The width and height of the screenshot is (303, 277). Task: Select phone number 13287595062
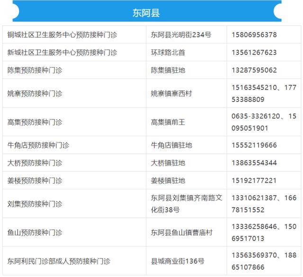(254, 70)
